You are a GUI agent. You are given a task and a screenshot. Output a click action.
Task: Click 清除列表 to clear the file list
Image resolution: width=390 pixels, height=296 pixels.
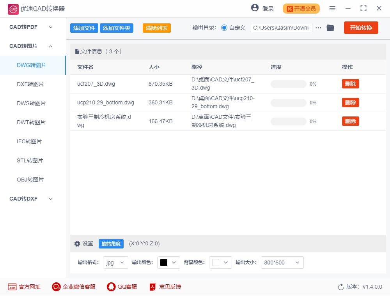coord(156,28)
